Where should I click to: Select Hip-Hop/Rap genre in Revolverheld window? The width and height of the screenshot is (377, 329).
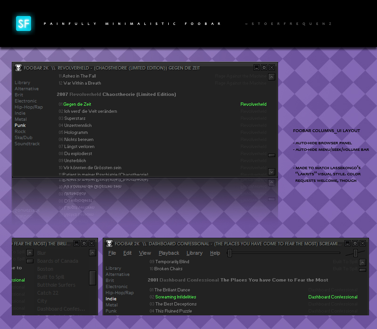pos(29,107)
